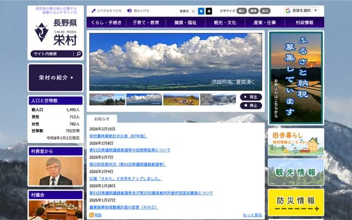Open the もっと見る link
Viewport: 352px width, 220px height.
[252, 215]
